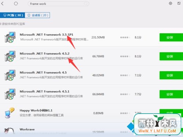Image resolution: width=183 pixels, height=137 pixels.
Task: Click the 7.7分 score of Framework 4.5.1
Action: 138,94
